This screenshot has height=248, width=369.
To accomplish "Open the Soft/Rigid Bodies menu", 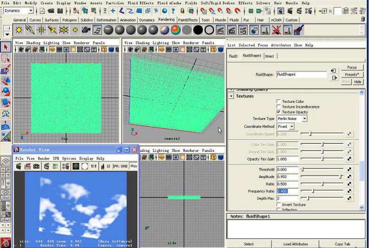I will (217, 3).
